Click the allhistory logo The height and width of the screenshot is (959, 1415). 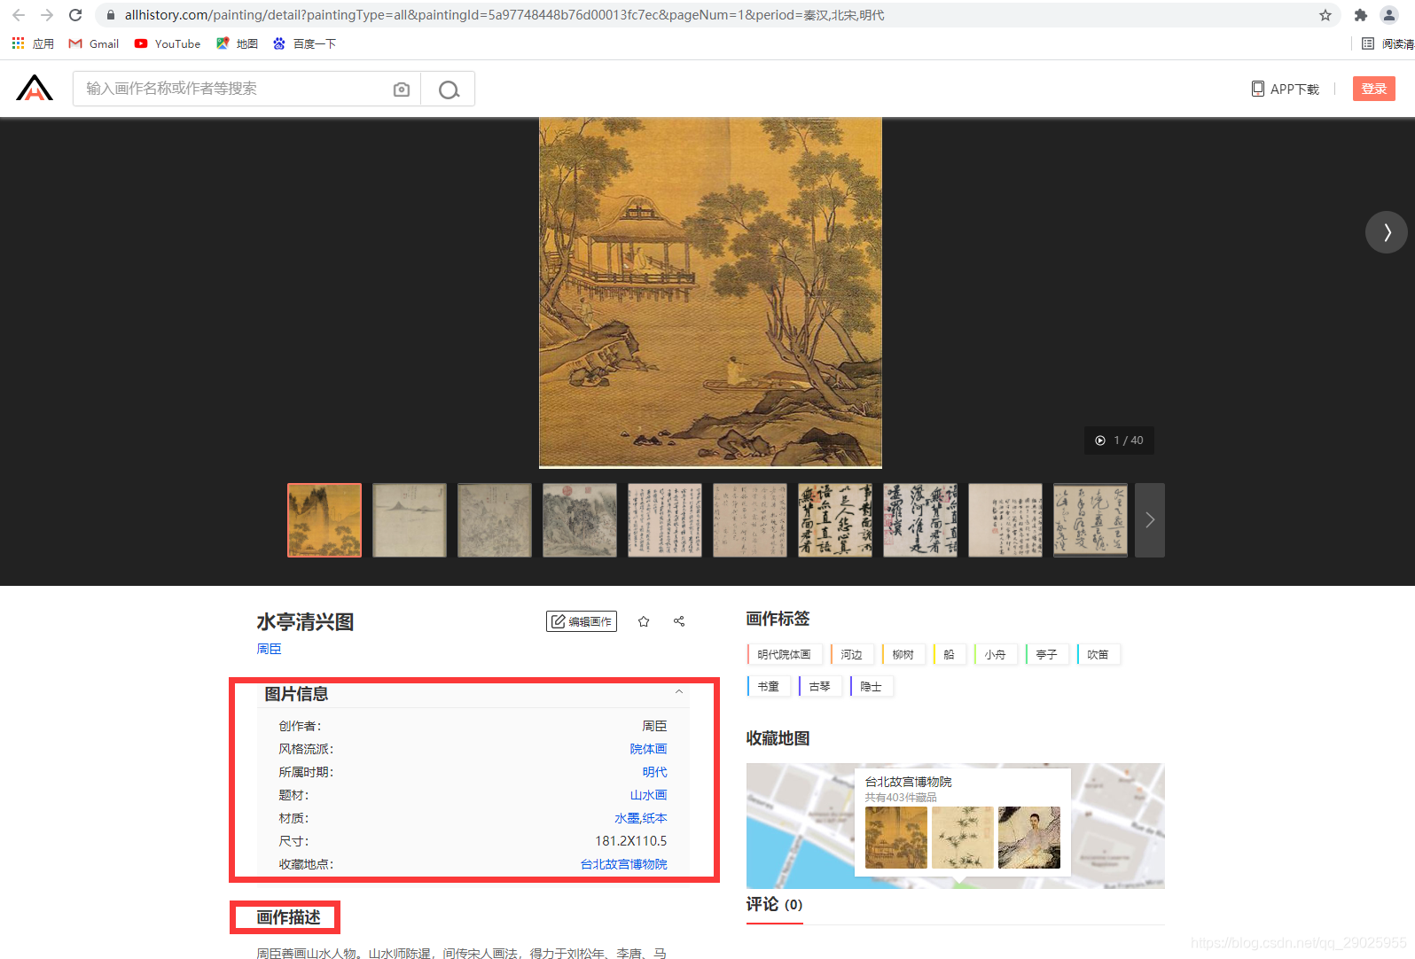35,89
